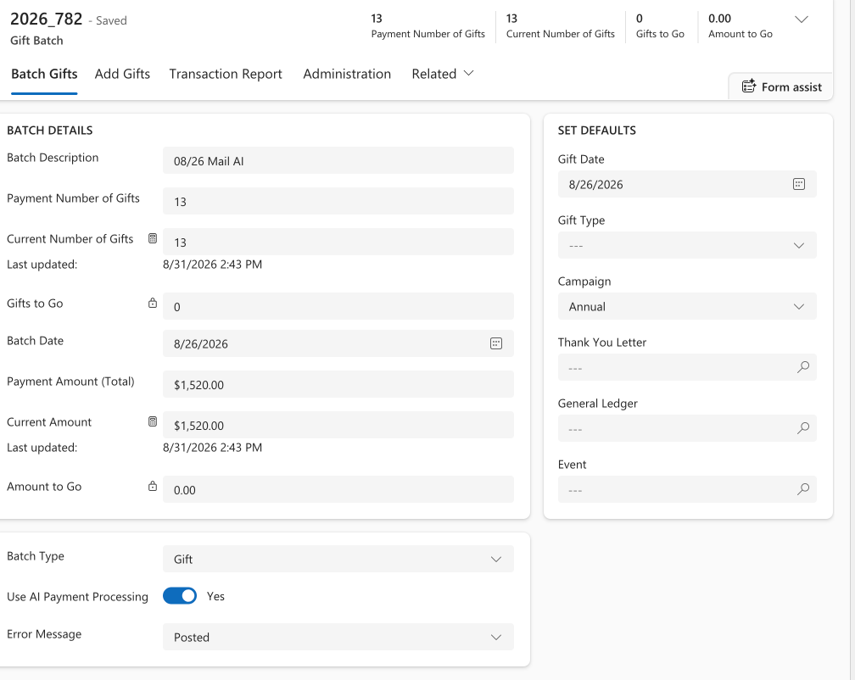The image size is (855, 680).
Task: Click the Event lookup search icon
Action: pyautogui.click(x=802, y=489)
